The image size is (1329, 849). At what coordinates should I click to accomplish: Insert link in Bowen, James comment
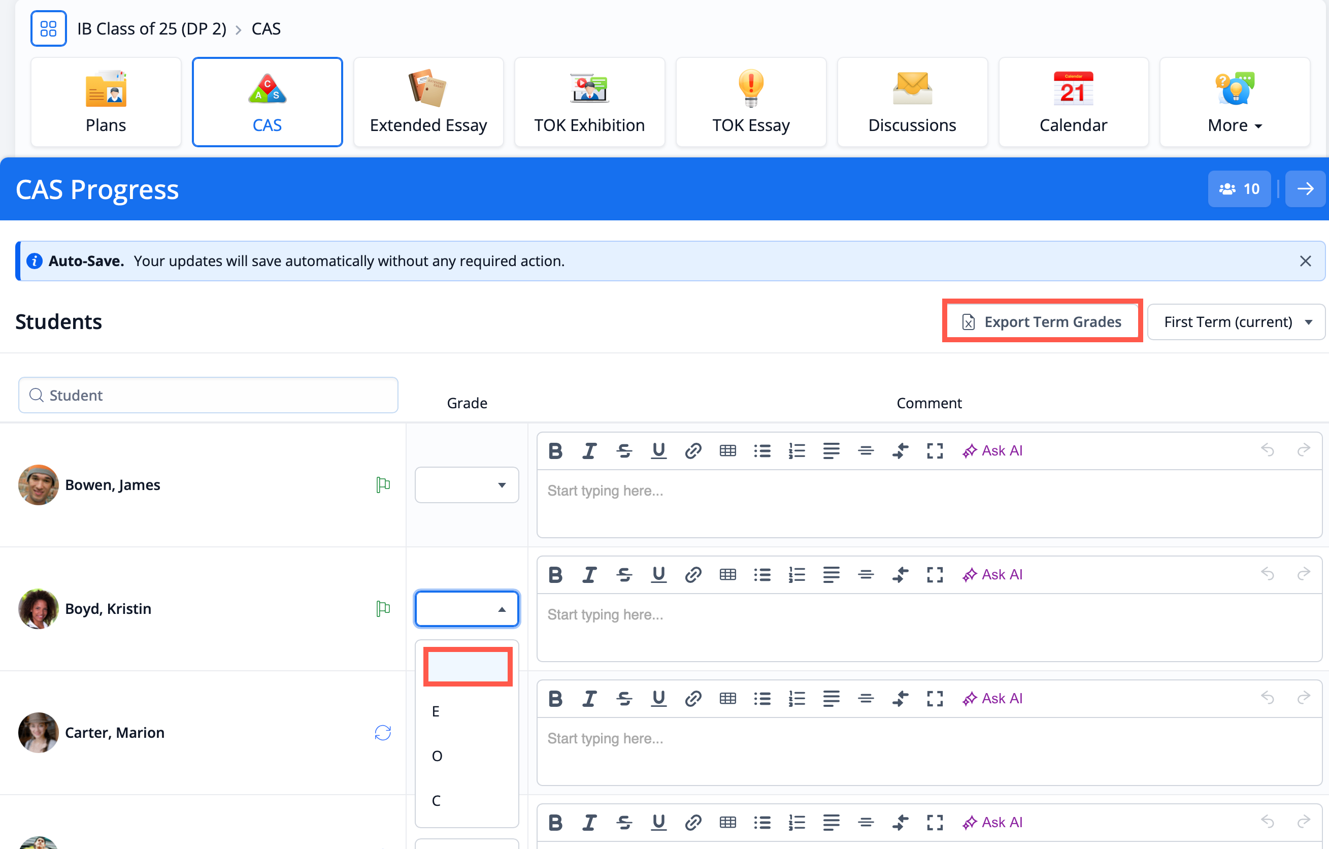click(x=693, y=451)
